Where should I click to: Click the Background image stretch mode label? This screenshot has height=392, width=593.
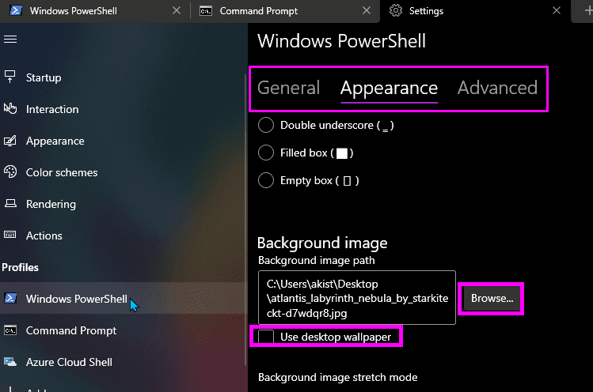338,377
